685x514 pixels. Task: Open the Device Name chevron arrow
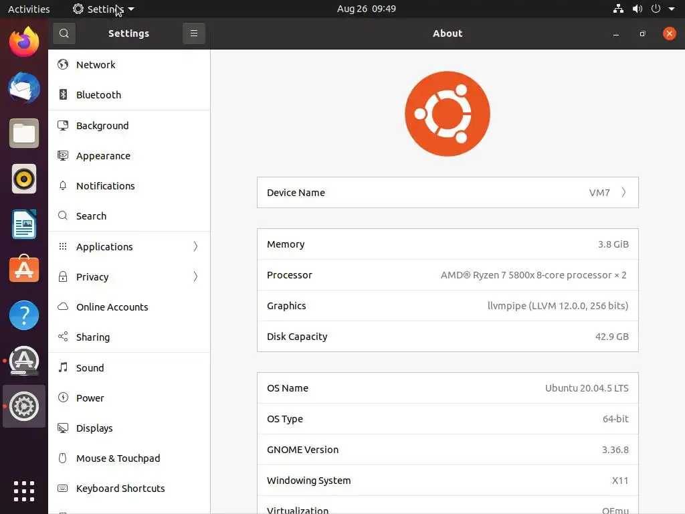point(624,192)
